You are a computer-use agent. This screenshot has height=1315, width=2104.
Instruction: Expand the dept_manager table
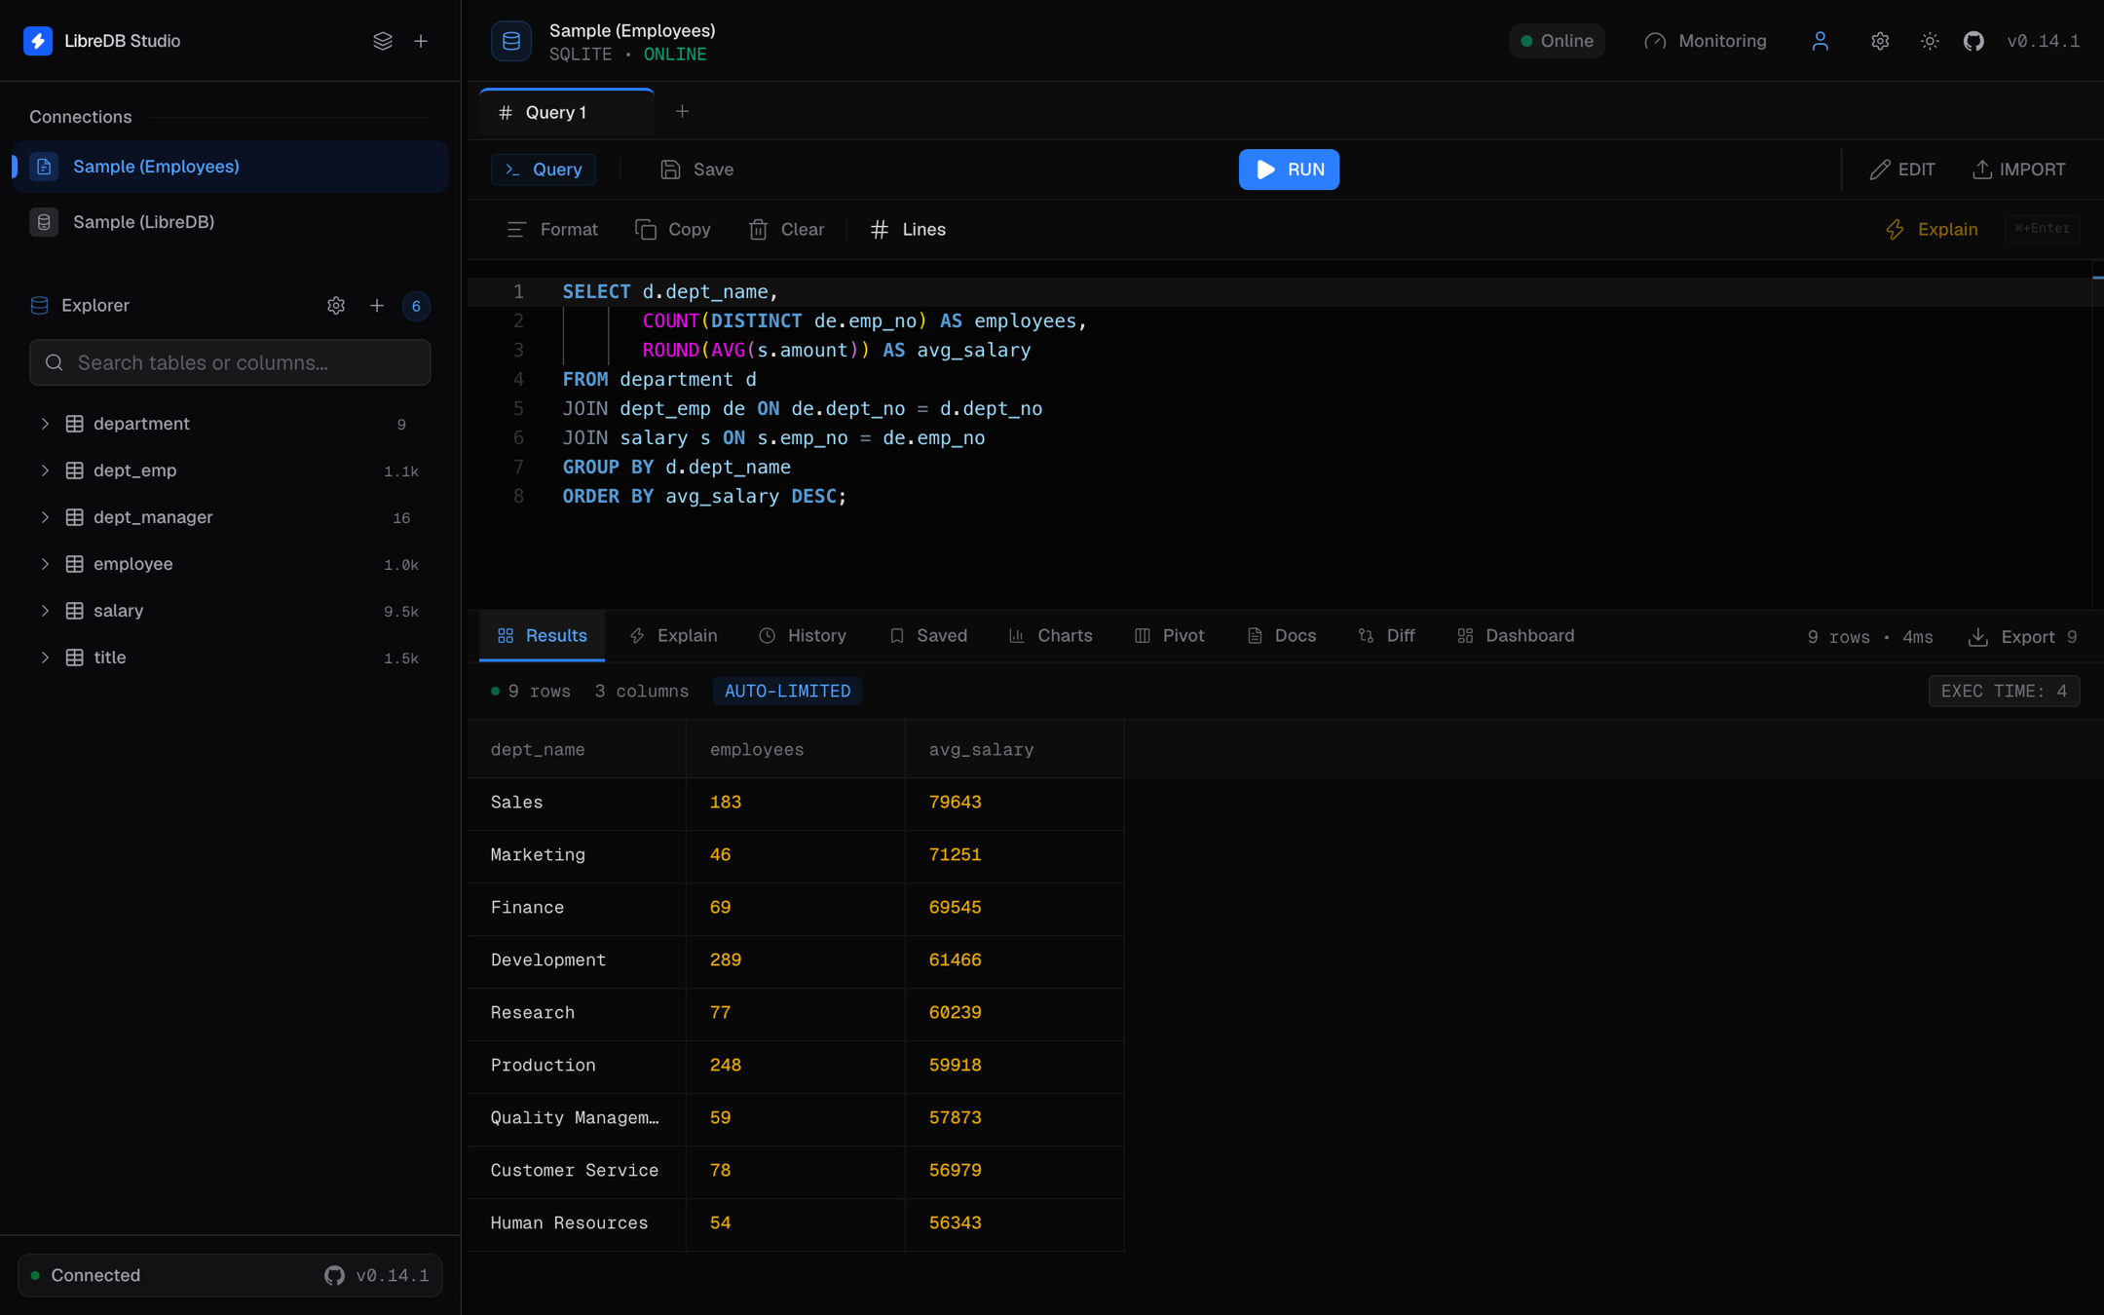45,517
